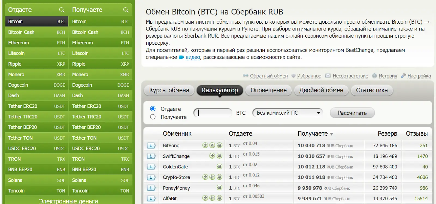The image size is (436, 204).
Task: Open the Несоответствие link
Action: click(350, 76)
